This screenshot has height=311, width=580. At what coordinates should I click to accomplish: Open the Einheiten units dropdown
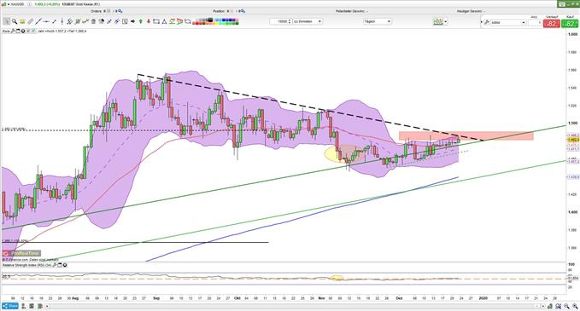[x=308, y=21]
